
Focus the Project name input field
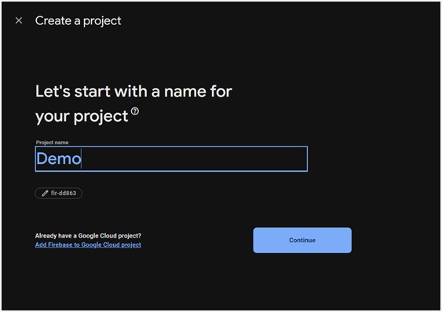pos(171,159)
